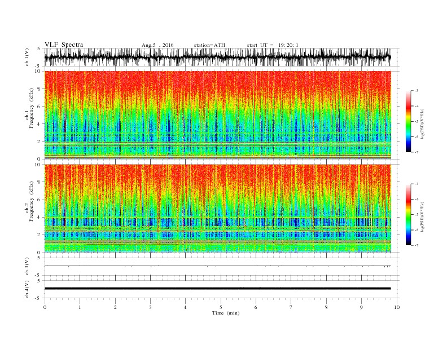The width and height of the screenshot is (447, 345).
Task: Click the color scale bar beside ch.2 spectrogram
Action: pos(409,215)
